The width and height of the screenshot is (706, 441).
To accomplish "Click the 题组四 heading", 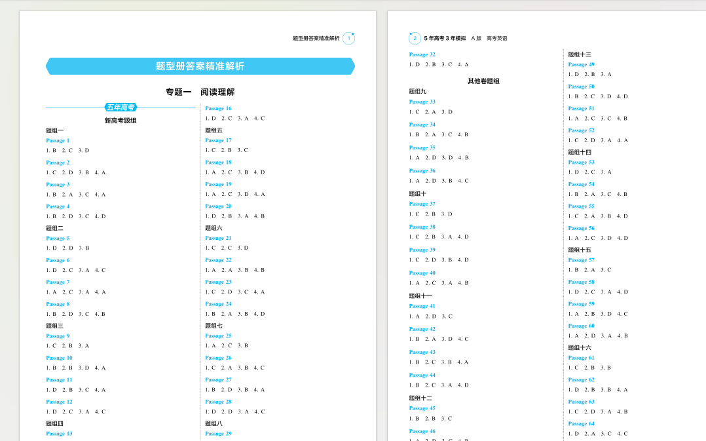I will point(54,423).
